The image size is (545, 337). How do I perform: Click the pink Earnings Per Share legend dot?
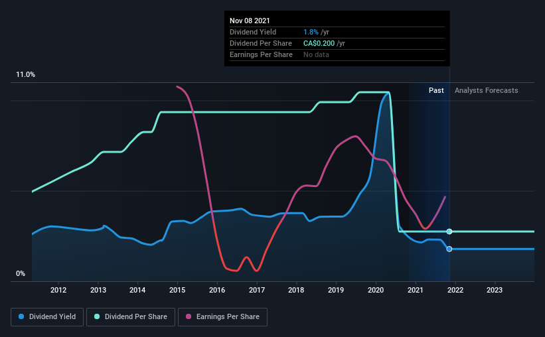[189, 316]
